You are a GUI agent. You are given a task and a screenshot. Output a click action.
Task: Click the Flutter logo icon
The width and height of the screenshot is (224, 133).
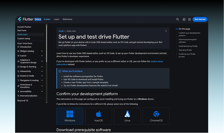(x=19, y=19)
